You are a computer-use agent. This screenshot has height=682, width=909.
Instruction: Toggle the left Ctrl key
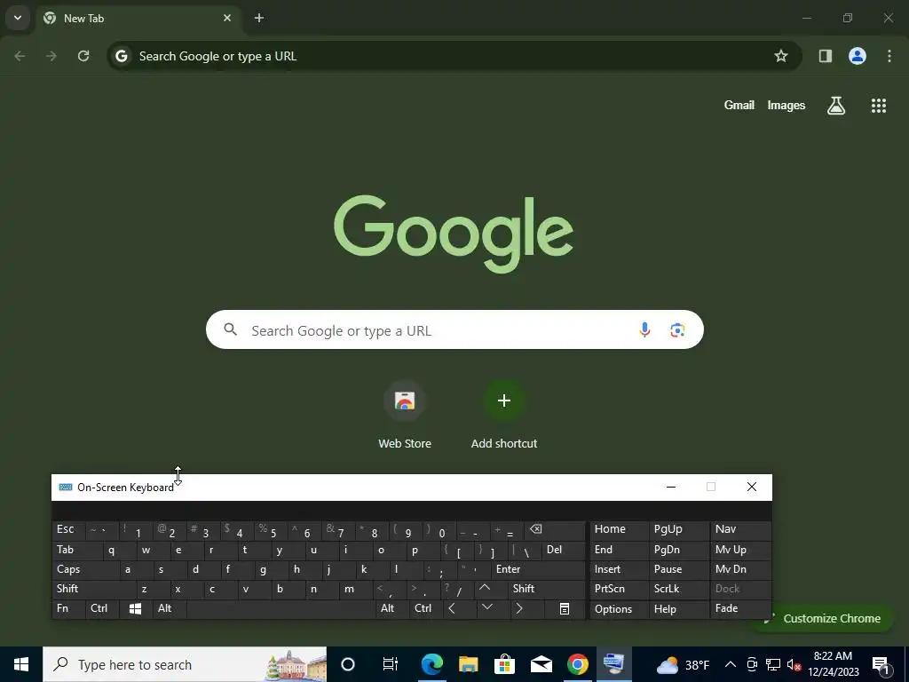(103, 609)
